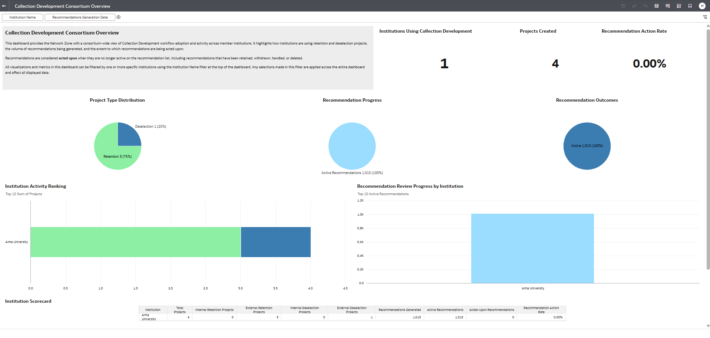Click the vertical scrollbar thumb
The image size is (710, 338).
pos(708,149)
